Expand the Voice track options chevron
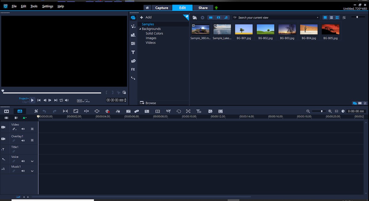 (32, 161)
